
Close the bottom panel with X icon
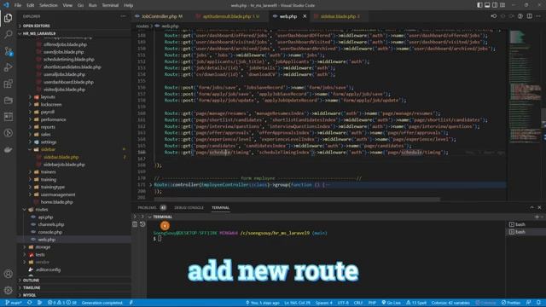[x=539, y=207]
